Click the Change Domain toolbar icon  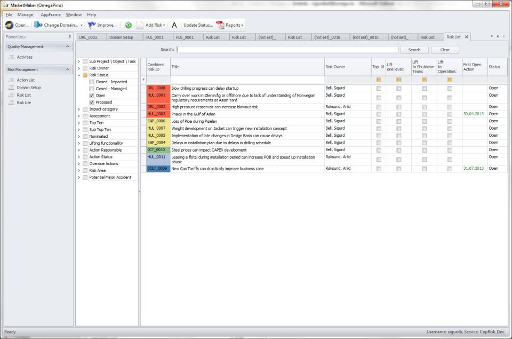38,25
